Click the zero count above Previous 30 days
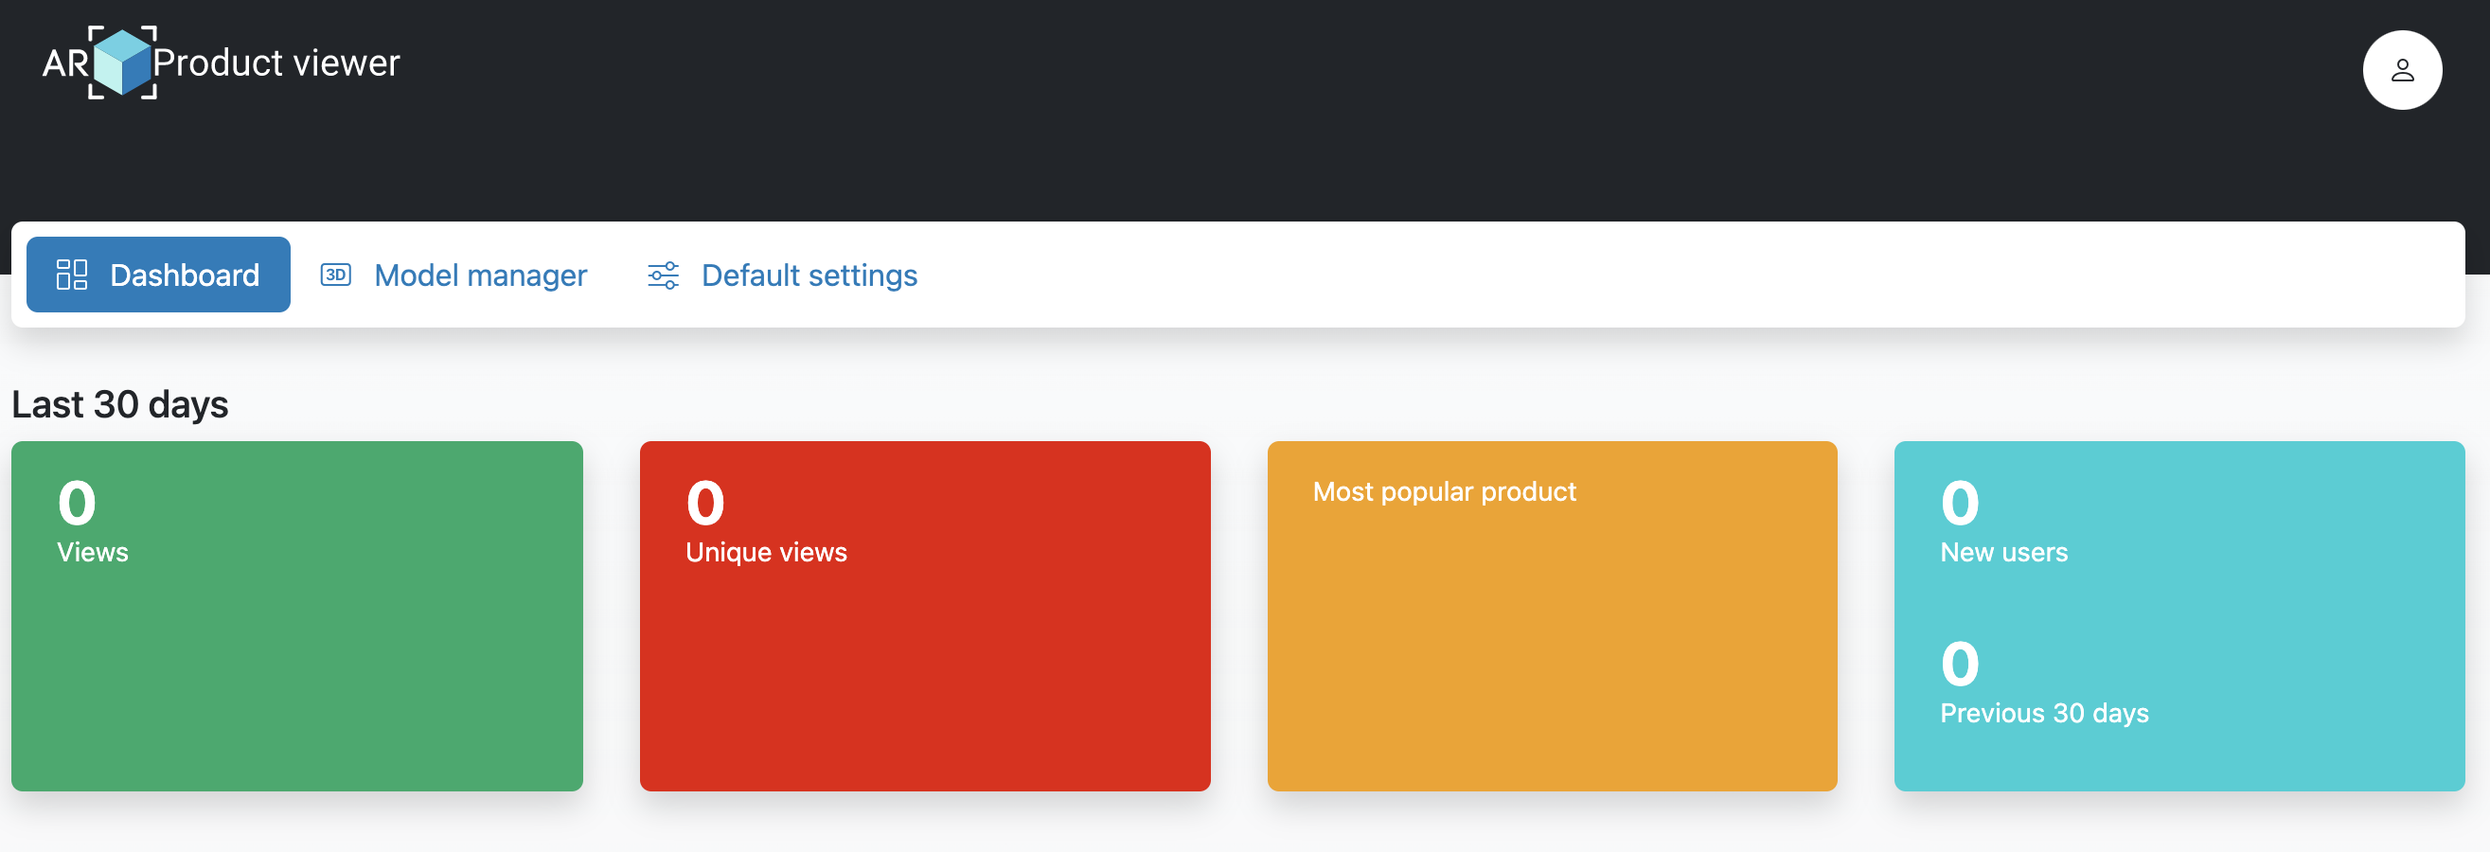Viewport: 2490px width, 852px height. pyautogui.click(x=1959, y=665)
